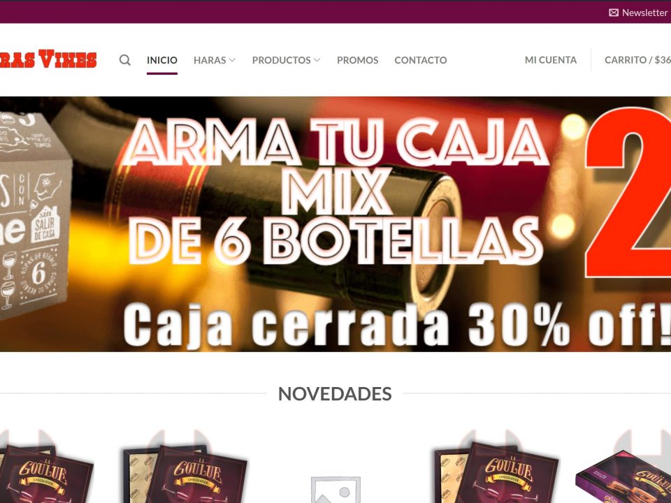This screenshot has height=503, width=671.
Task: Open fourth La Goulue chocolate product thumbnail
Action: 496,473
